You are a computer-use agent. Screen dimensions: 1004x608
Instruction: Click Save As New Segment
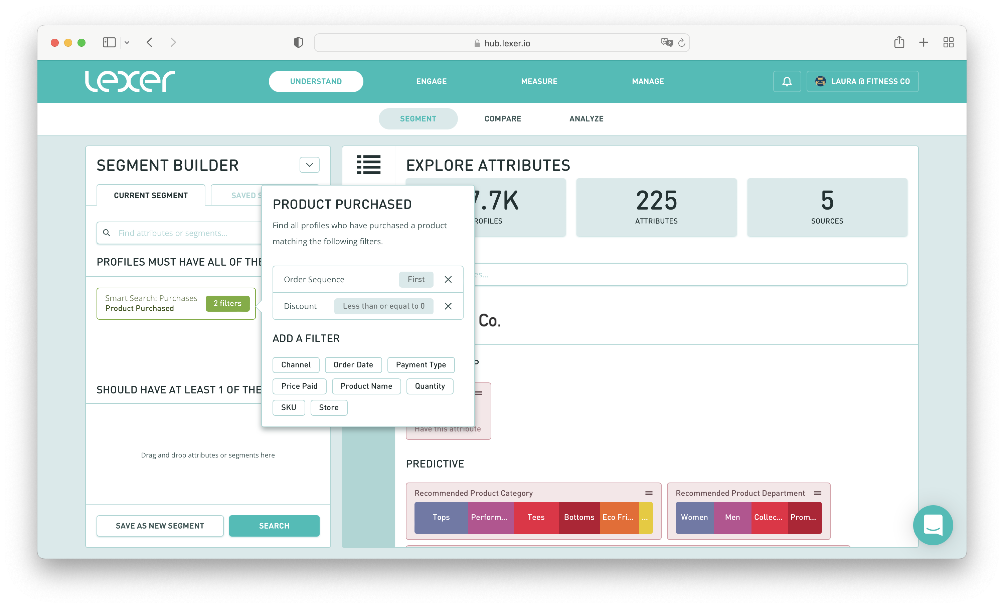click(x=160, y=526)
